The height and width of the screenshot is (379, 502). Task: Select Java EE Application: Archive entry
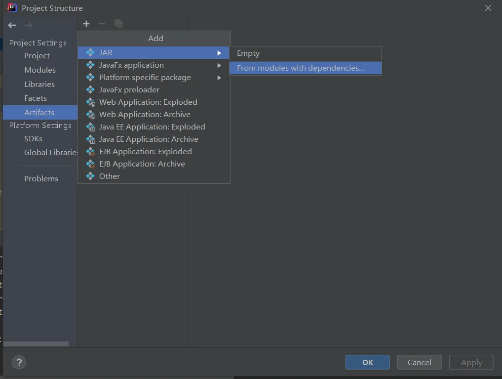[x=148, y=139]
